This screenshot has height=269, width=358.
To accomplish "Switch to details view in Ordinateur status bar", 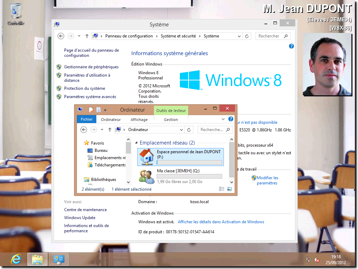I will [221, 189].
